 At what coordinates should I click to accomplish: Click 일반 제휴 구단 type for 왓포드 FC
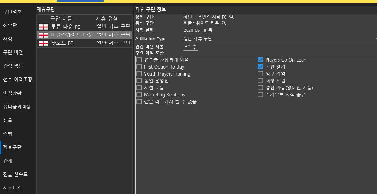pyautogui.click(x=114, y=43)
